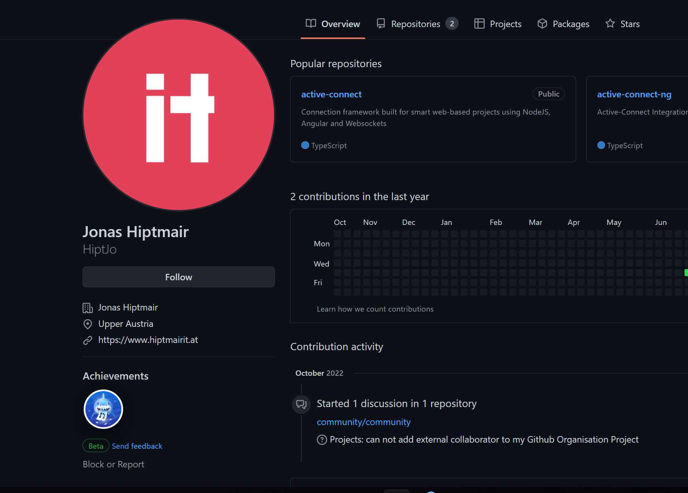The image size is (688, 493).
Task: Click the Beta label
Action: (96, 446)
